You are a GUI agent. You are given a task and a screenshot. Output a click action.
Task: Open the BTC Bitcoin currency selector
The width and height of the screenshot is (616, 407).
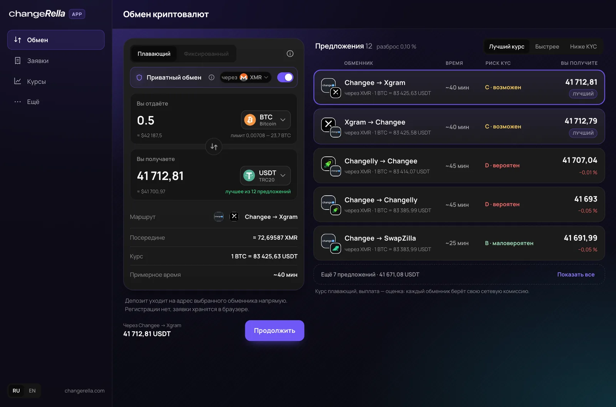[x=266, y=120]
